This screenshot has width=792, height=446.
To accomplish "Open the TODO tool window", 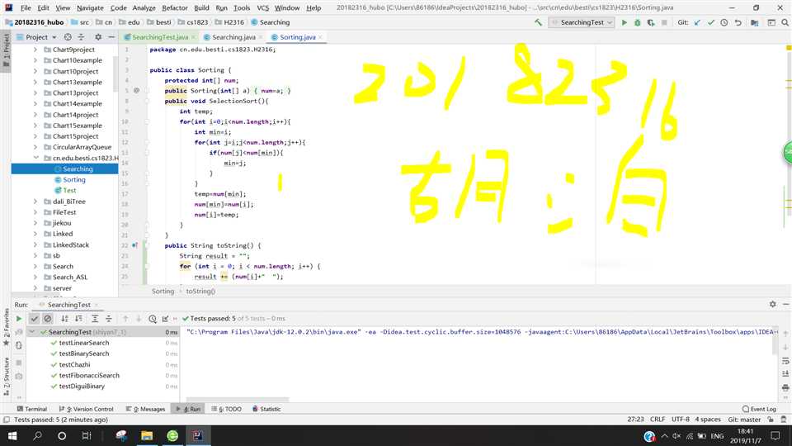I will click(226, 409).
